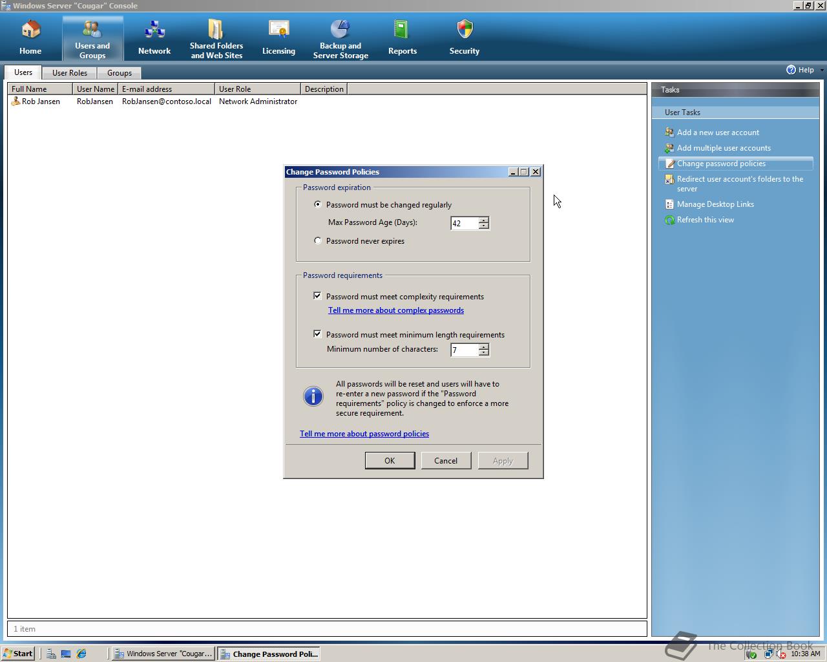Open the Help dropdown arrow
This screenshot has width=827, height=662.
[821, 70]
